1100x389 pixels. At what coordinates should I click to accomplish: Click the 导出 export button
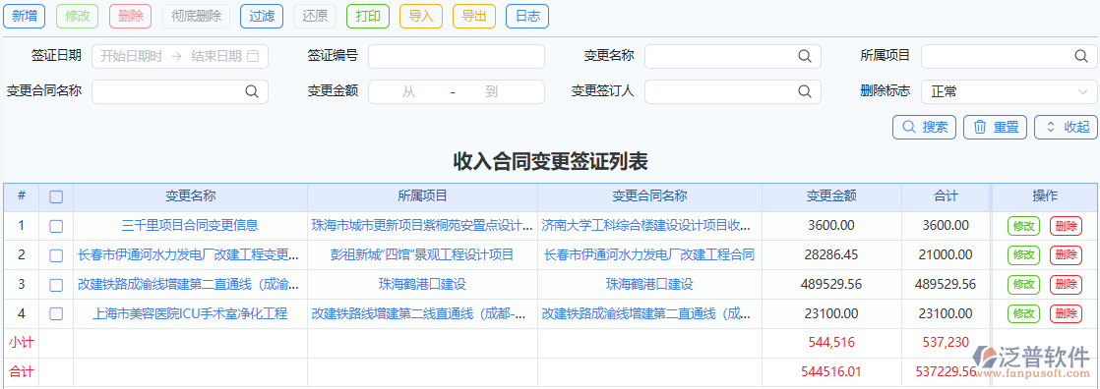click(474, 16)
